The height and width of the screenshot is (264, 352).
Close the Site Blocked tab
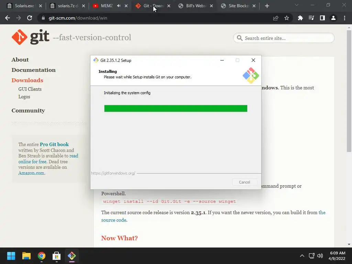(x=254, y=6)
